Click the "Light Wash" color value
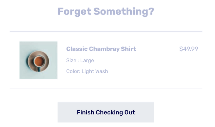The height and width of the screenshot is (127, 215). 95,71
